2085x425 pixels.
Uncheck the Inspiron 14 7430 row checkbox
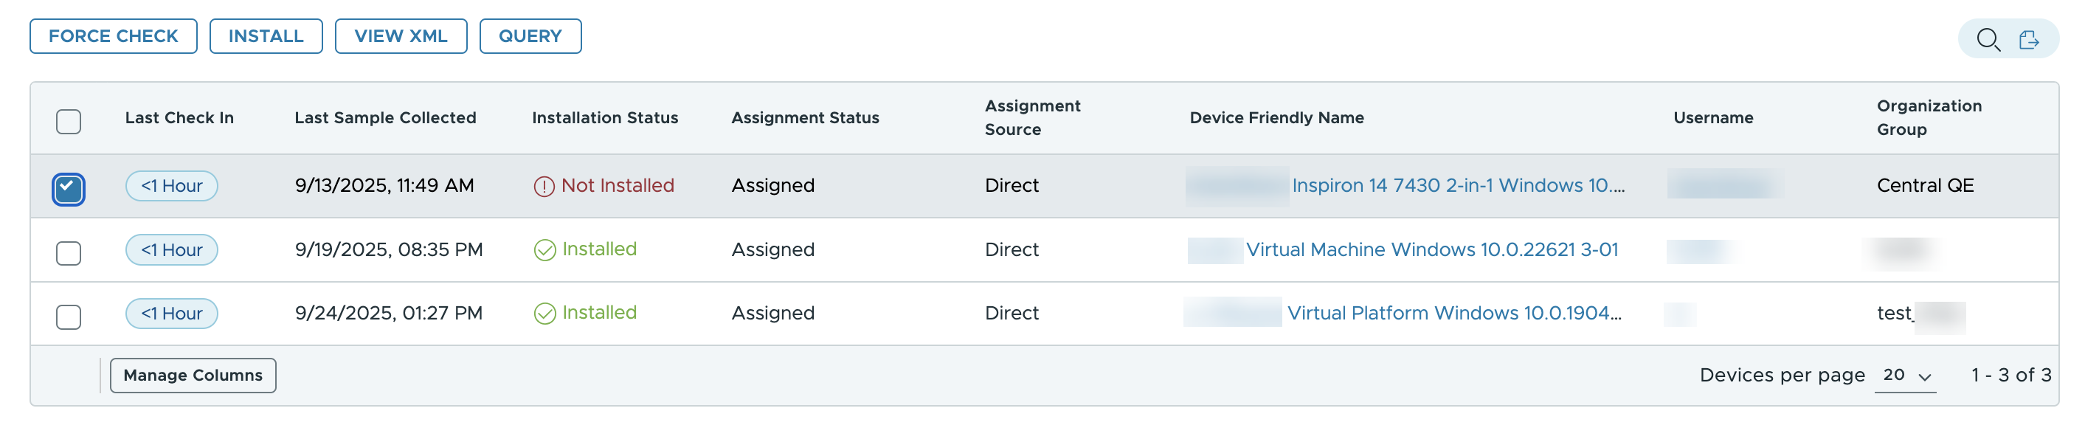click(69, 189)
